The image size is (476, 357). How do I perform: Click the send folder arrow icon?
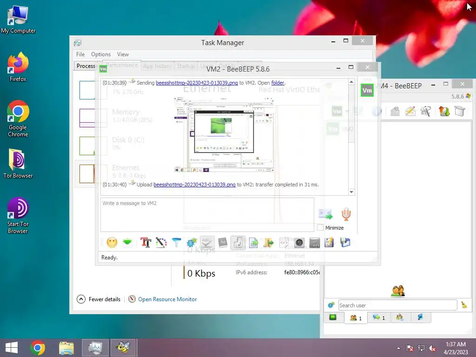269,243
